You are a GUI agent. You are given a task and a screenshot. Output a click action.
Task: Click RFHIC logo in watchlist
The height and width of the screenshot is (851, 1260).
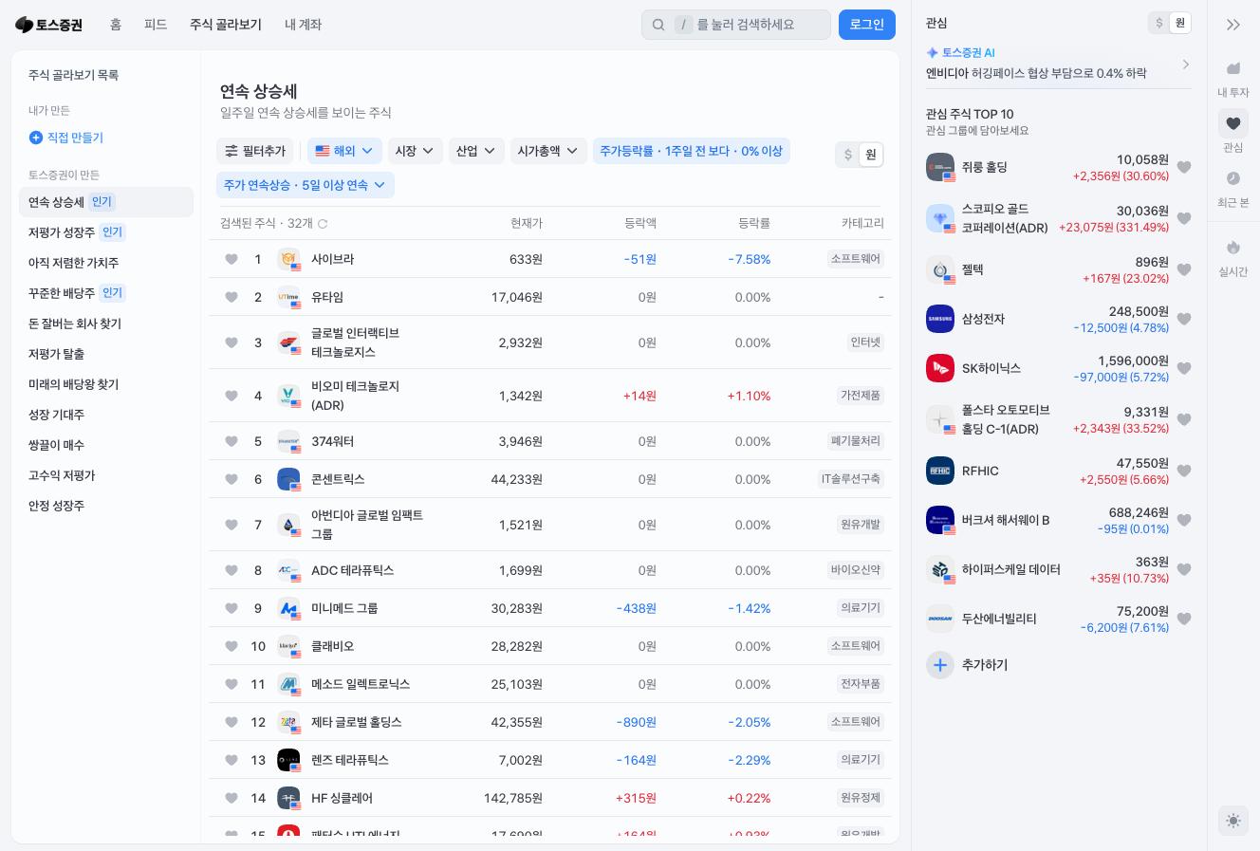(x=940, y=471)
